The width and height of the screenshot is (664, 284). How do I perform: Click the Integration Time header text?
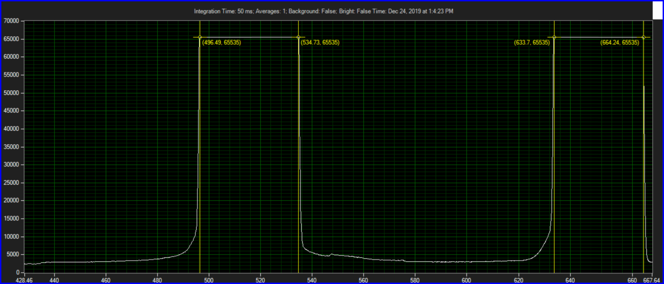324,11
